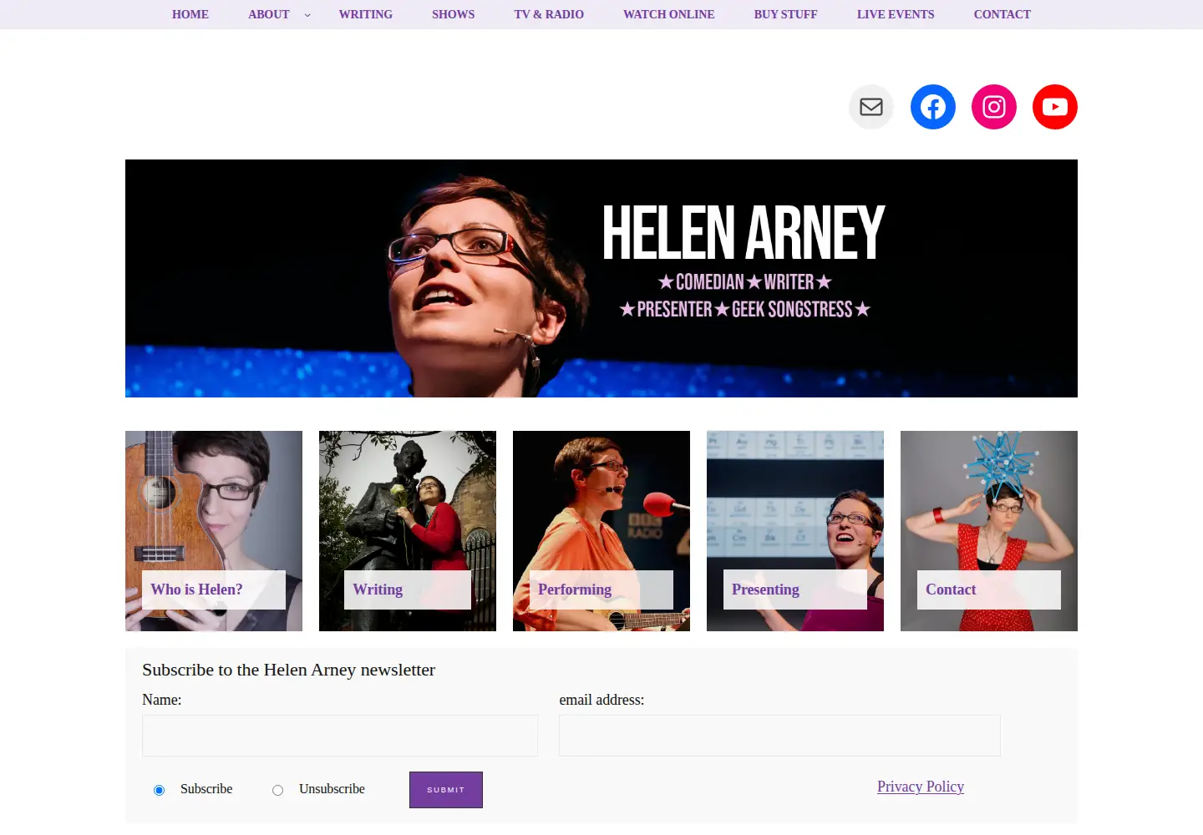
Task: Select the Subscribe radio button
Action: click(x=159, y=790)
